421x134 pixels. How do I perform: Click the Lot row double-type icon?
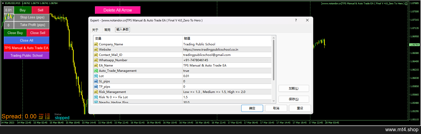96,76
